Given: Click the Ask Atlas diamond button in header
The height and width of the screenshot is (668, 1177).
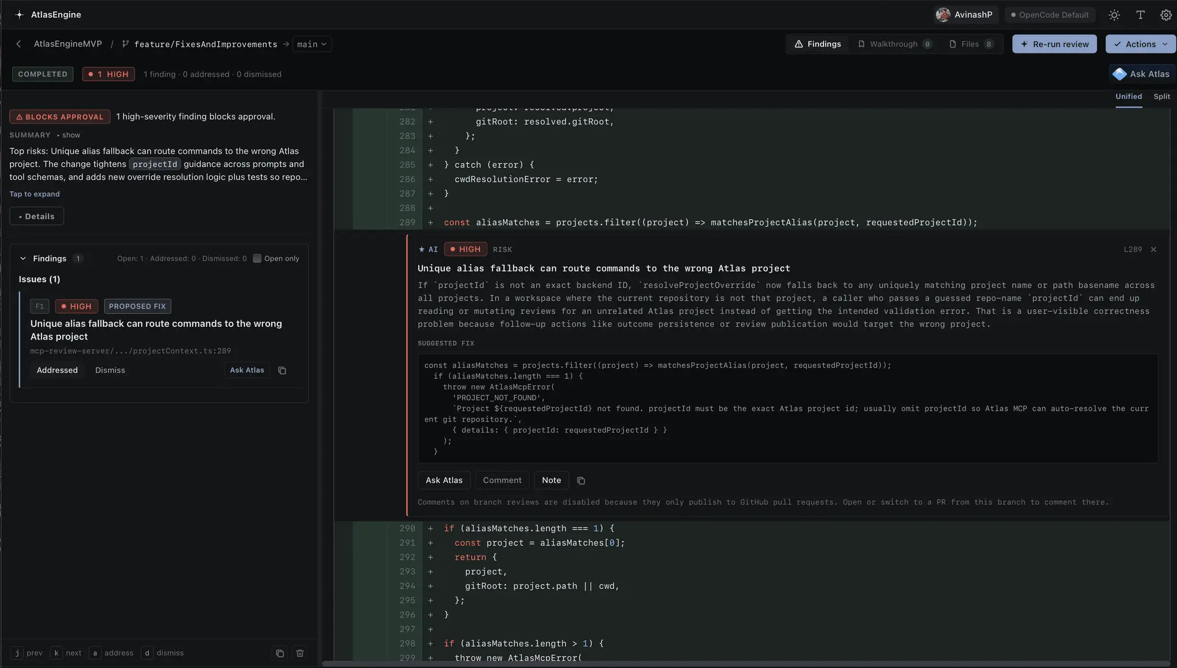Looking at the screenshot, I should 1141,74.
